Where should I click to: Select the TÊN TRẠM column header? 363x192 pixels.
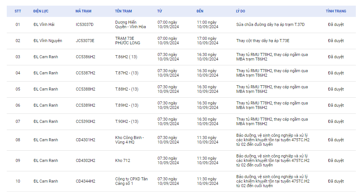[x=124, y=11]
